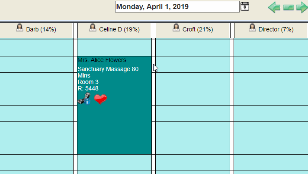Go to previous day with left green arrow
The width and height of the screenshot is (308, 174).
274,7
